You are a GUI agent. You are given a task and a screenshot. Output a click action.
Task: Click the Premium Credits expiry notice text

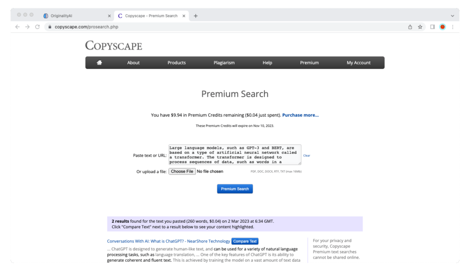(x=235, y=126)
